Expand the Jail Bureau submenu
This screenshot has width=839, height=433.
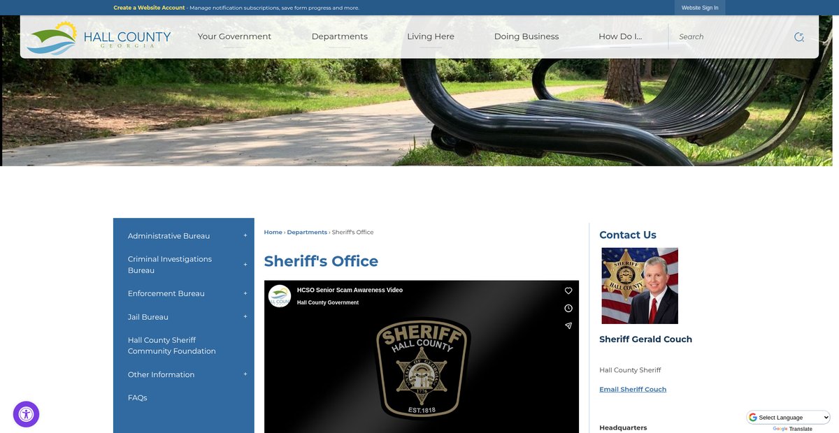(x=245, y=316)
